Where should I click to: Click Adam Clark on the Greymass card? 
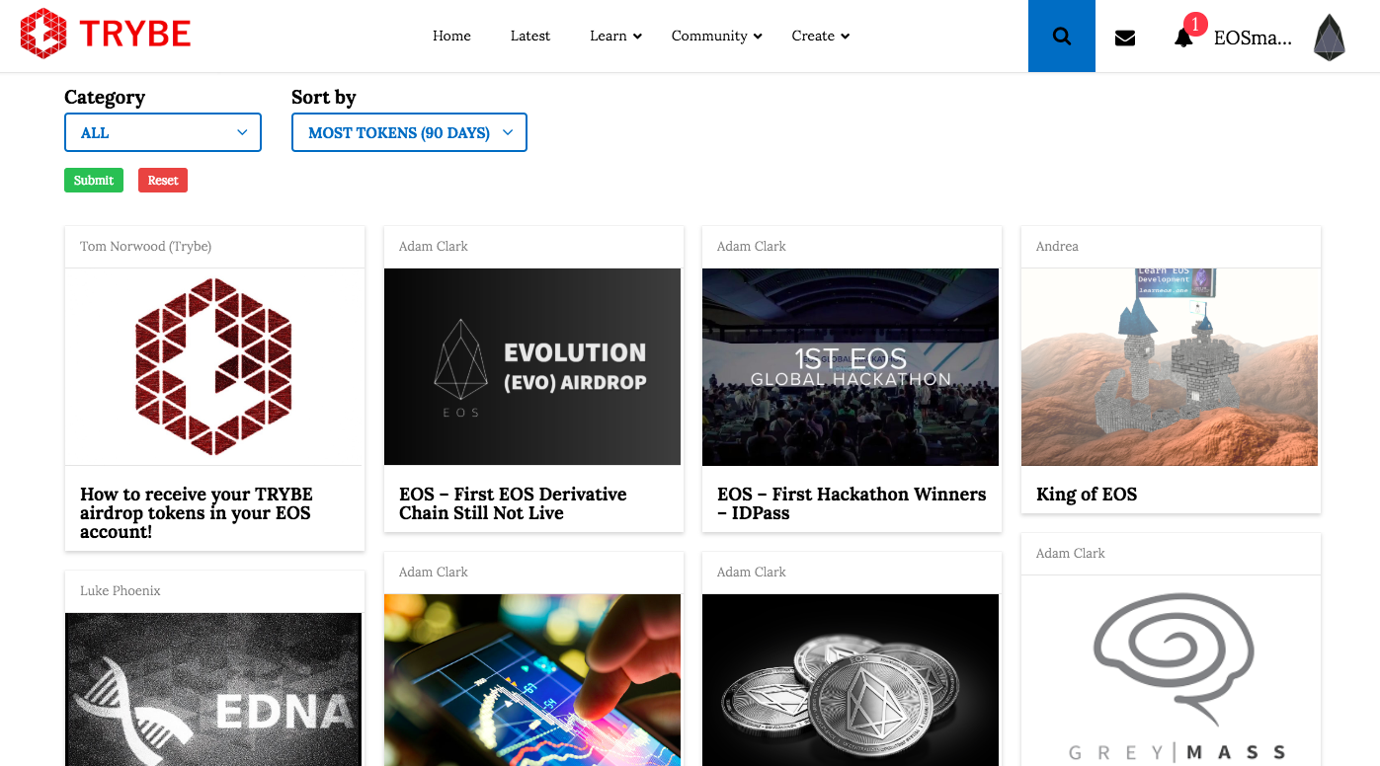(1071, 553)
